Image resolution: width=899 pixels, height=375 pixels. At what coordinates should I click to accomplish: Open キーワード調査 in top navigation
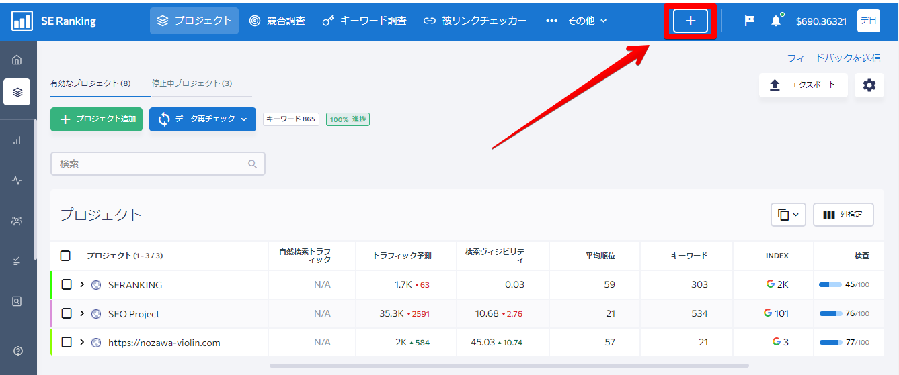(364, 21)
